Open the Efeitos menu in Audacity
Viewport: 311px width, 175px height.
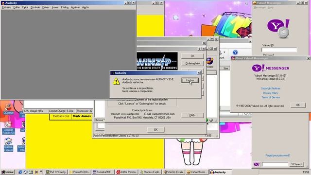65,7
